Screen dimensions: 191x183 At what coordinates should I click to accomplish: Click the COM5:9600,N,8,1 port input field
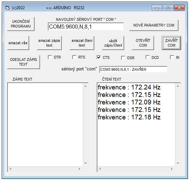click(x=86, y=27)
